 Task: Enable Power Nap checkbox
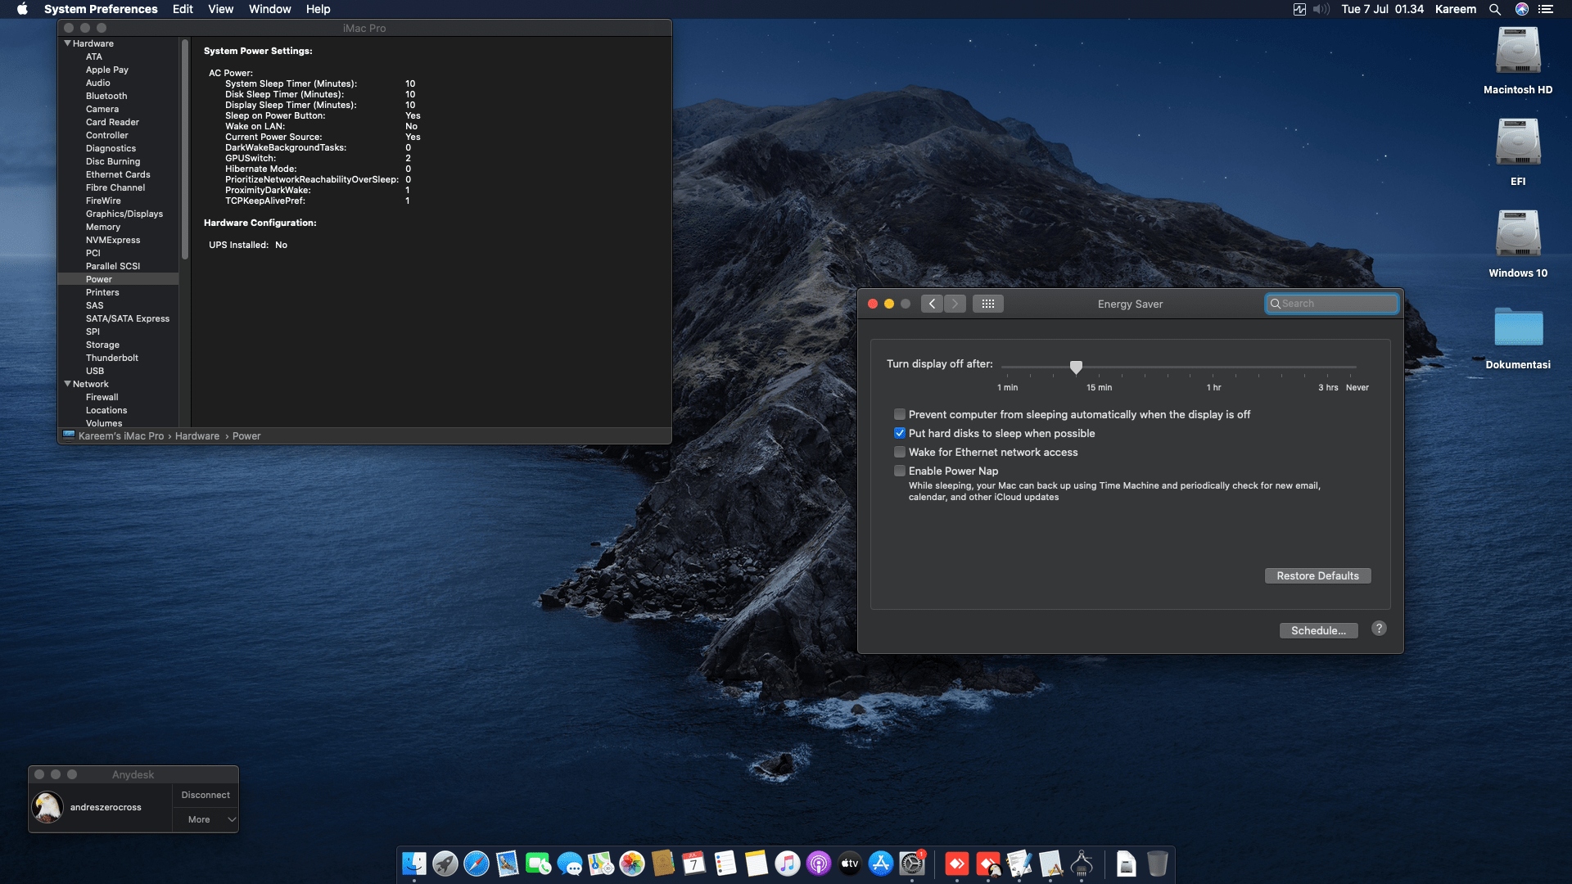pyautogui.click(x=900, y=471)
